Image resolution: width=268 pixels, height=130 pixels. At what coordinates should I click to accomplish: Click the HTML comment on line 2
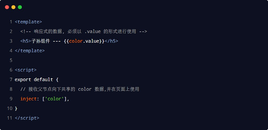point(84,32)
